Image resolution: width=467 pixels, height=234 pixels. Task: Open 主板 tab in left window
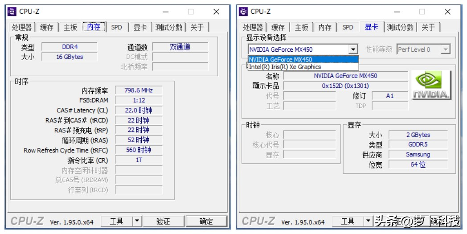pos(70,27)
